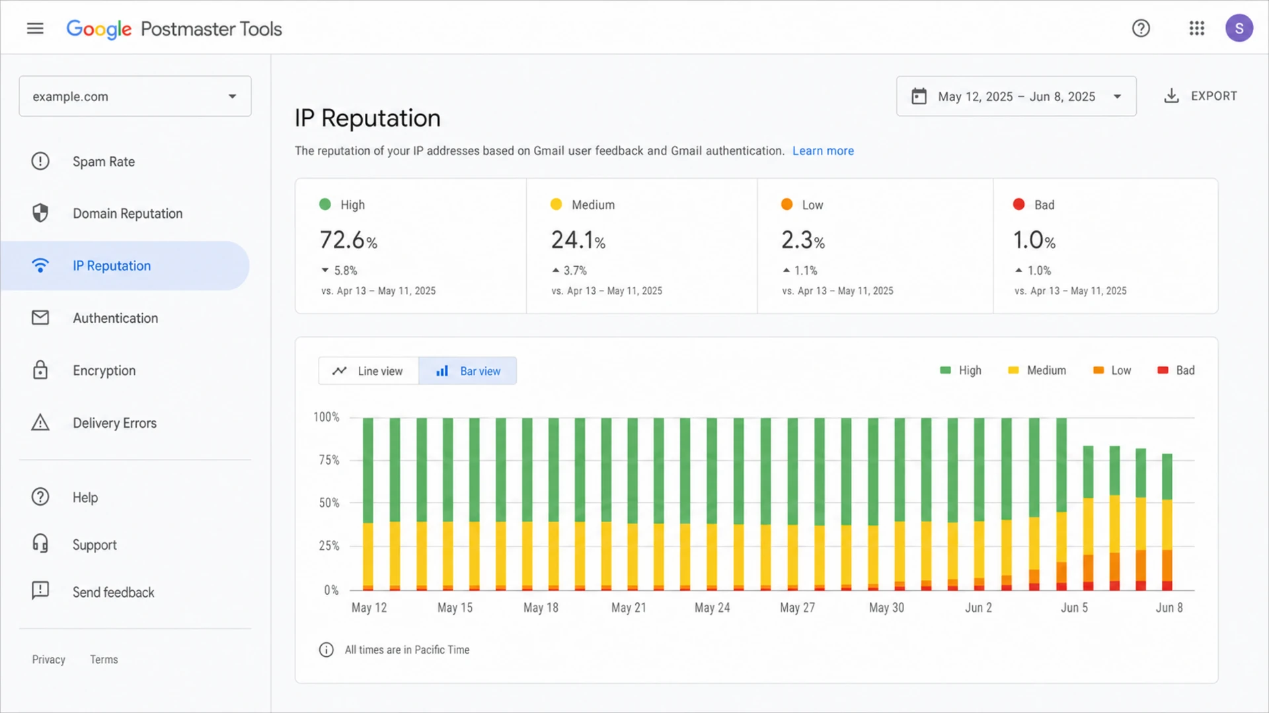Click the EXPORT button
This screenshot has width=1269, height=713.
(1200, 96)
